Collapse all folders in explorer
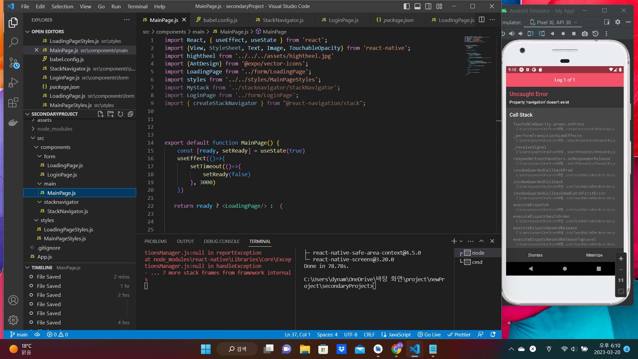Viewport: 638px width, 359px height. pyautogui.click(x=130, y=114)
